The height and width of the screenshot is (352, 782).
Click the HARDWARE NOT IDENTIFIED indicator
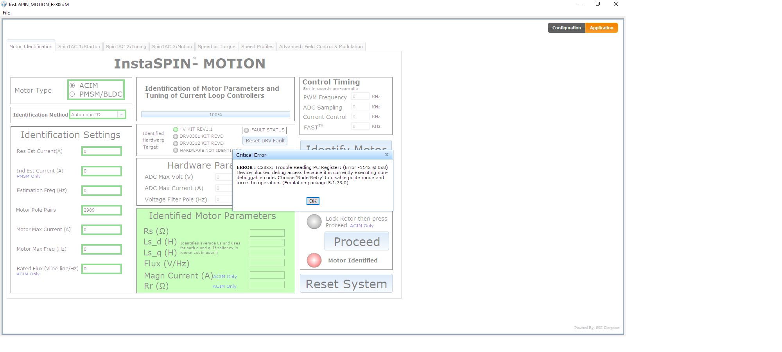coord(176,150)
